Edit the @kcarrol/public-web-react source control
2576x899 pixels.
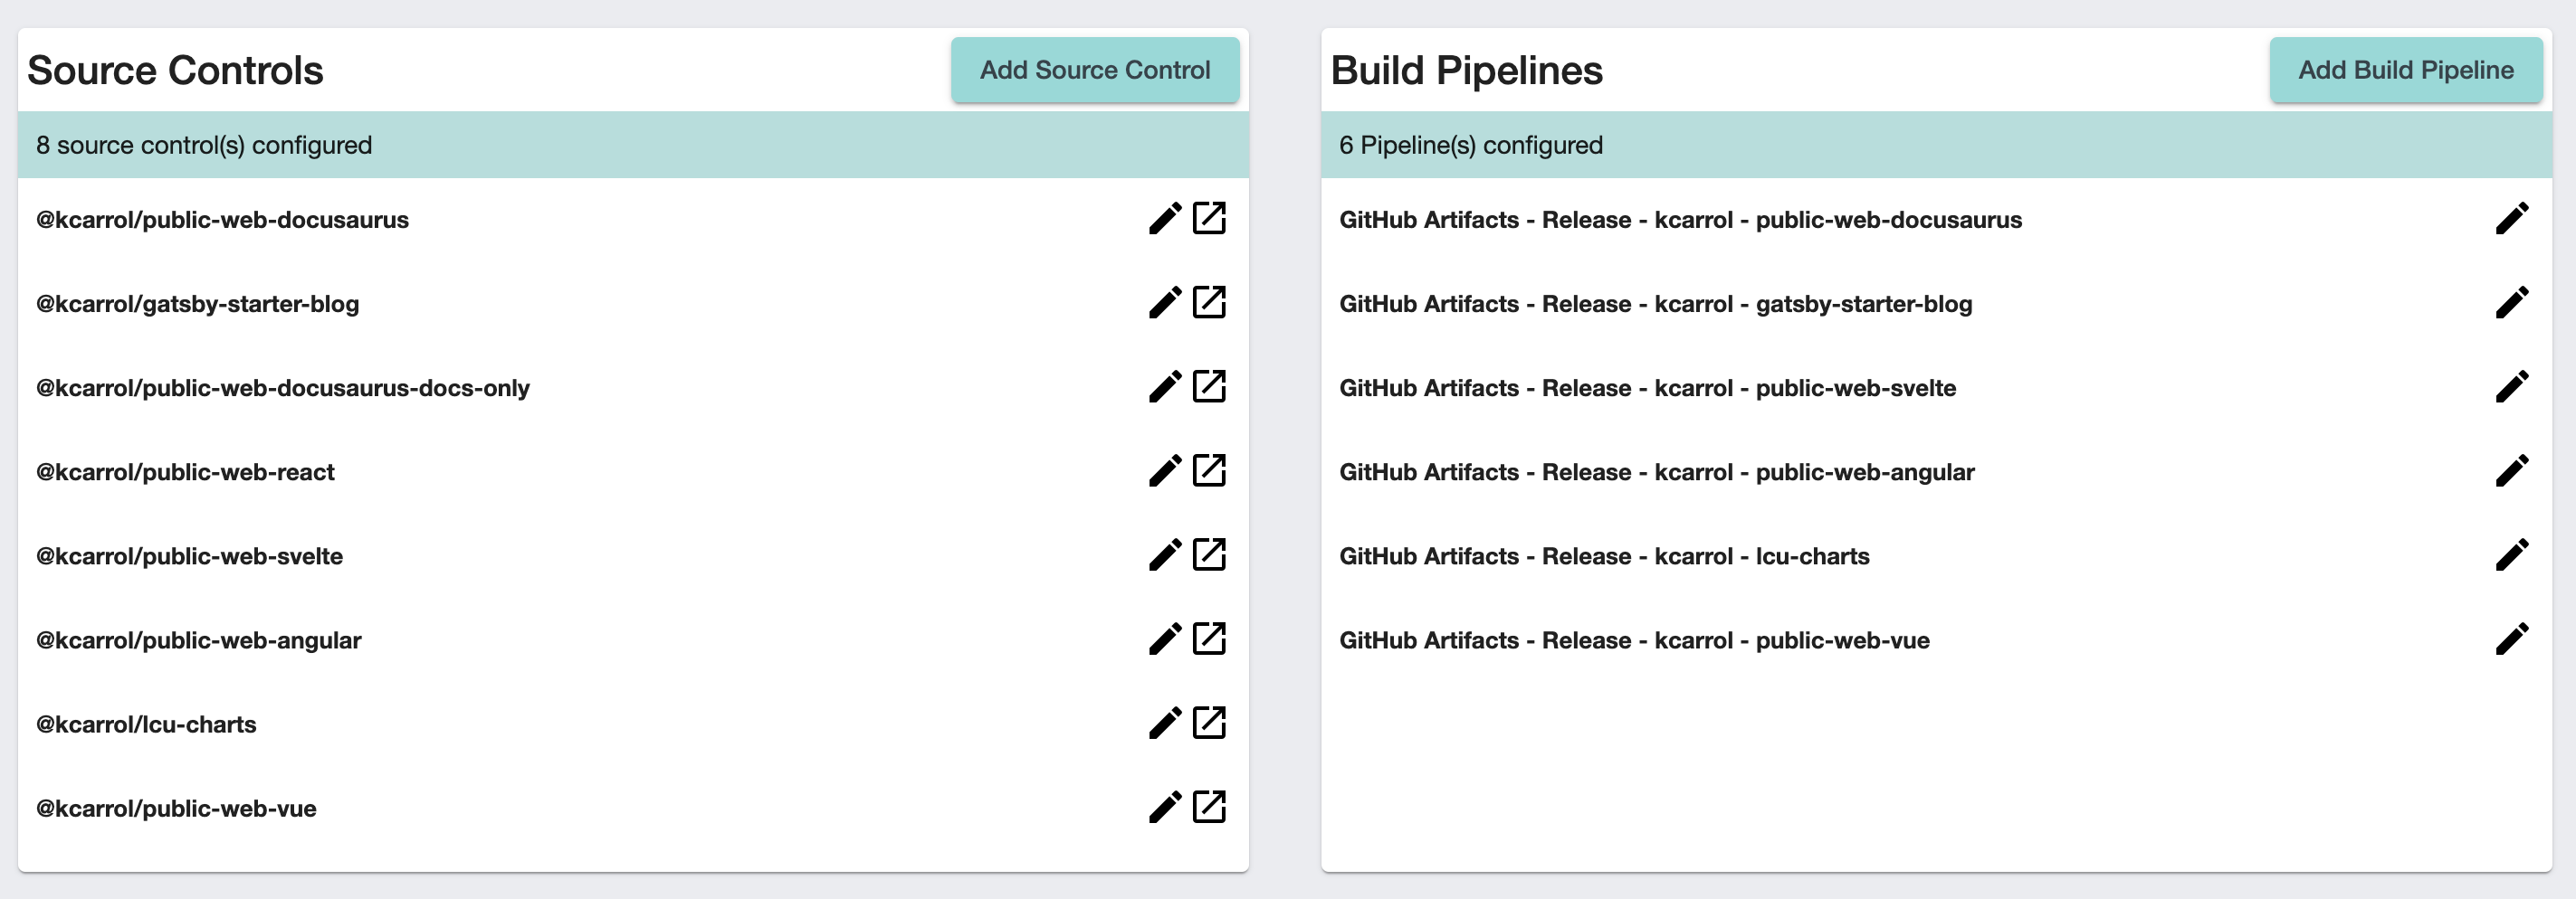[x=1165, y=470]
